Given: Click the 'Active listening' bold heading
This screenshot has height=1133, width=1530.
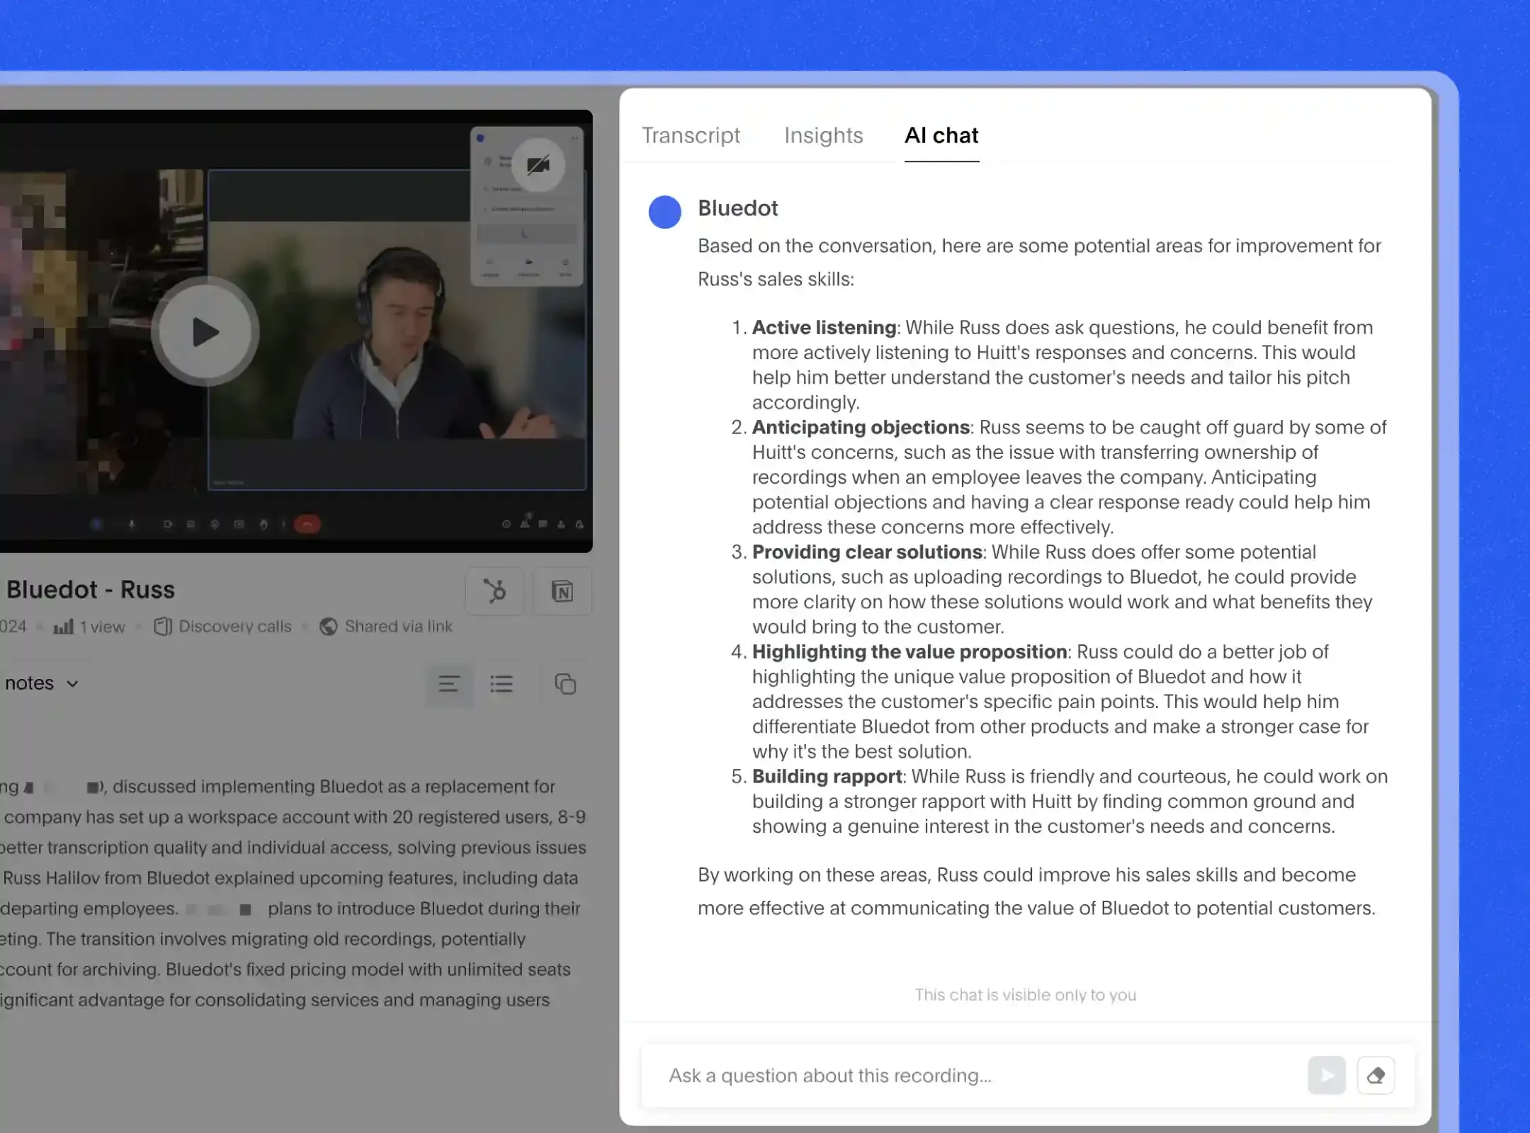Looking at the screenshot, I should pos(824,327).
